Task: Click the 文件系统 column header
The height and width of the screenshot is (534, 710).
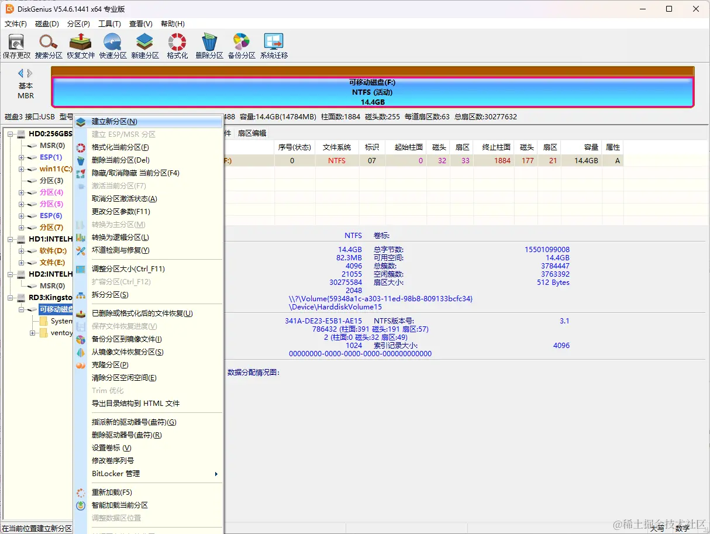Action: pos(336,147)
